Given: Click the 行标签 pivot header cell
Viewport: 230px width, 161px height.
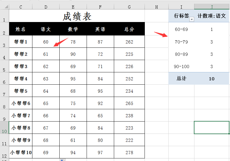Looking at the screenshot, I should 181,16.
